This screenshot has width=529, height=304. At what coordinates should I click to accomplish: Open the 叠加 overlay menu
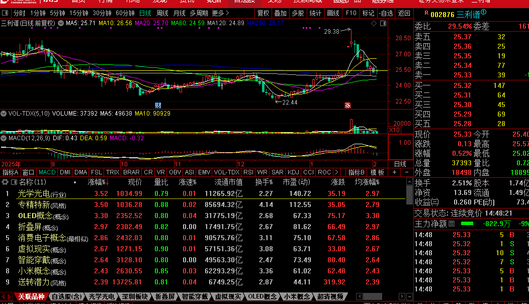pyautogui.click(x=281, y=13)
